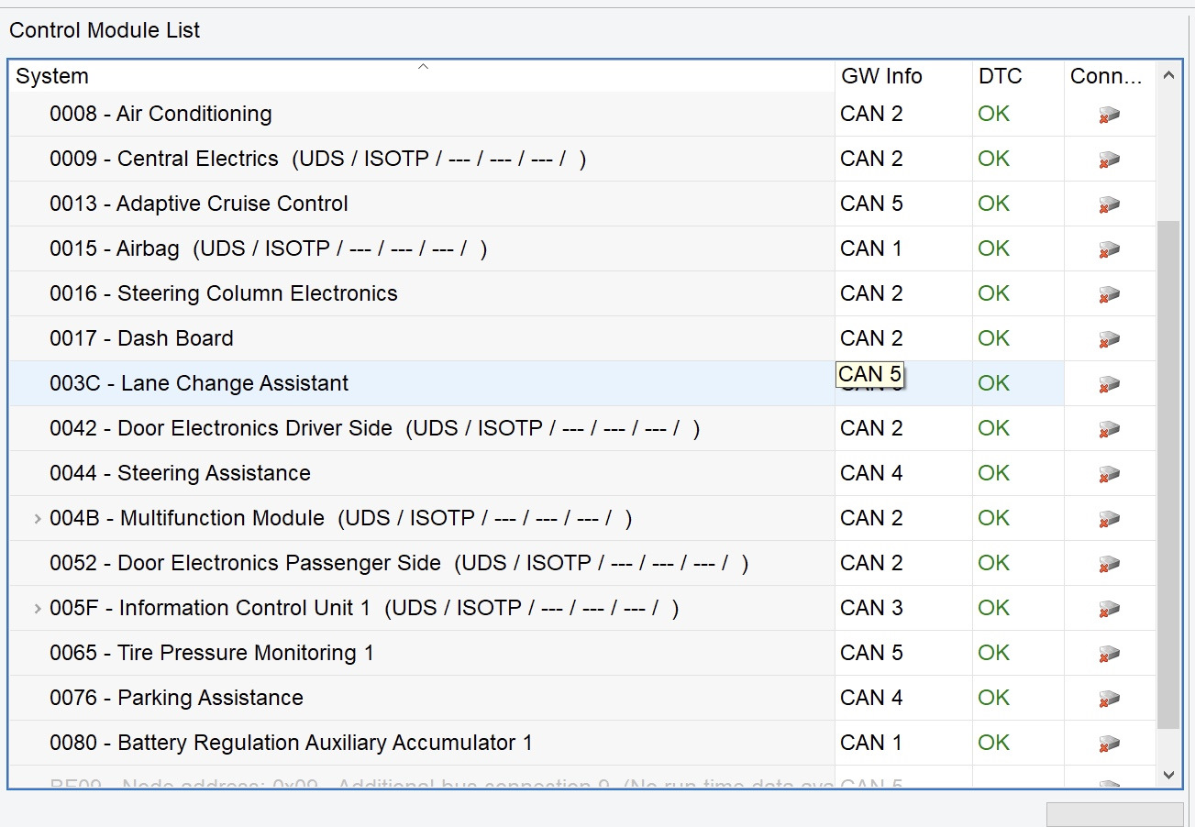Viewport: 1195px width, 827px height.
Task: Click connection icon for Tire Pressure Monitoring
Action: pyautogui.click(x=1109, y=655)
